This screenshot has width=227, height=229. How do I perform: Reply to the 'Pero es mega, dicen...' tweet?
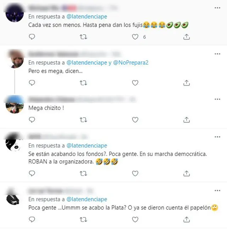[32, 83]
